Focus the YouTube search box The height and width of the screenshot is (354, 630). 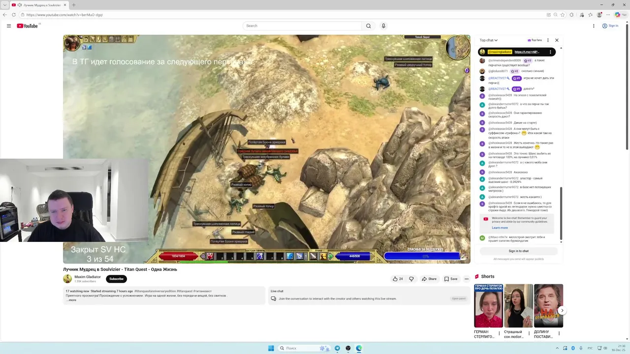point(302,26)
